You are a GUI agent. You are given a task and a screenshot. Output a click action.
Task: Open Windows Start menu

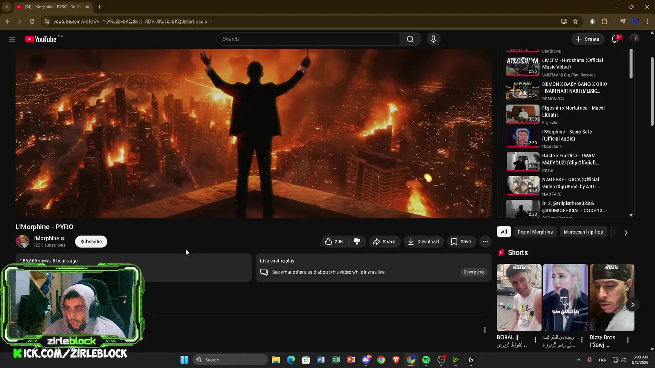click(x=184, y=360)
